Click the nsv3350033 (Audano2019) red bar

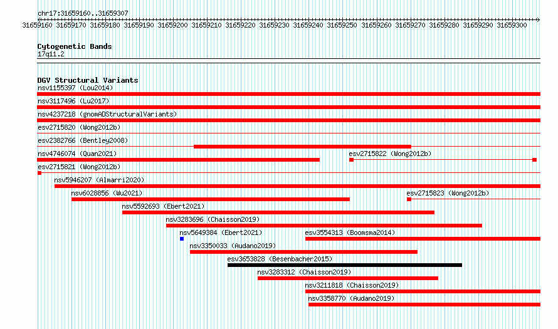click(303, 252)
